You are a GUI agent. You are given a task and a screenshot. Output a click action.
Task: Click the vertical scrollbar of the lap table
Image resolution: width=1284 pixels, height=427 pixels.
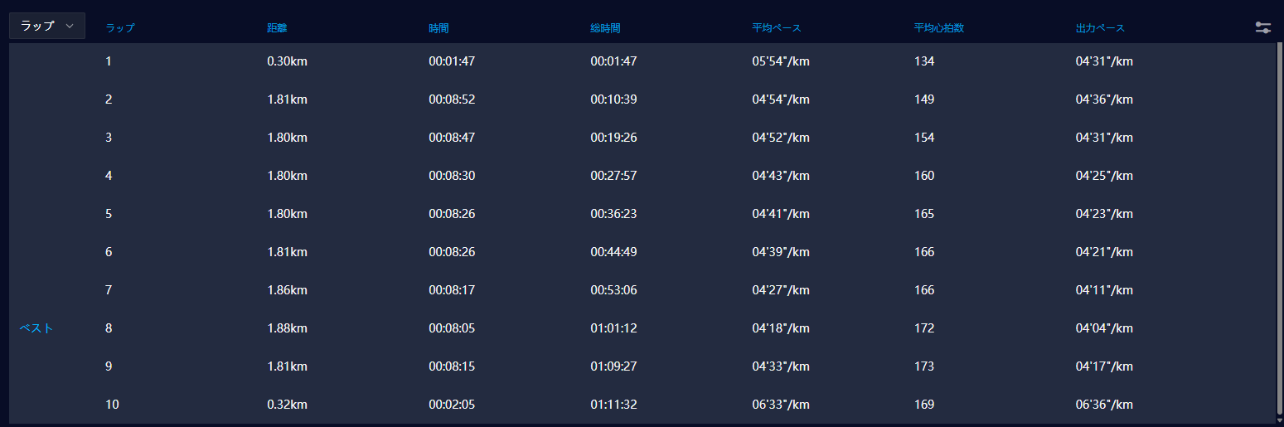[1279, 228]
